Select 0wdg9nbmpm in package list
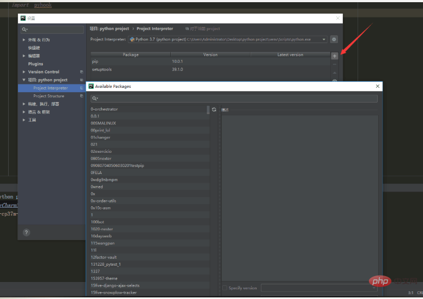423x299 pixels. pos(150,180)
